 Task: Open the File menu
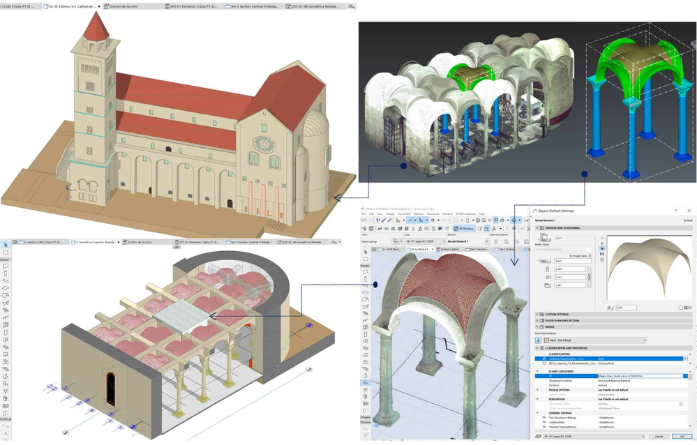[x=364, y=214]
